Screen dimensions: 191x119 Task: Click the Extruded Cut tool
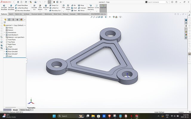pyautogui.click(x=34, y=7)
